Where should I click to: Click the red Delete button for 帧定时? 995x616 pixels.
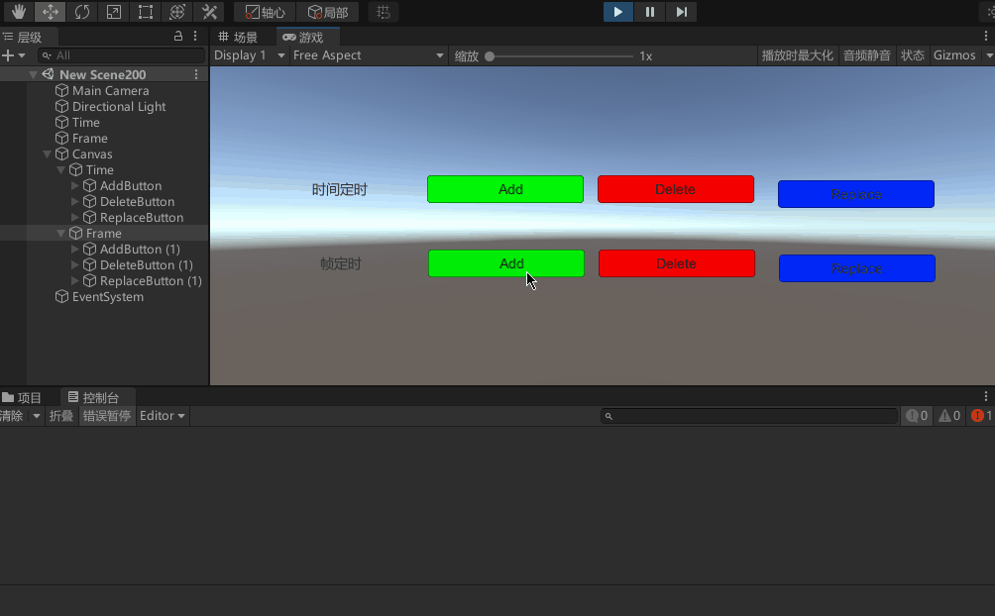point(677,263)
